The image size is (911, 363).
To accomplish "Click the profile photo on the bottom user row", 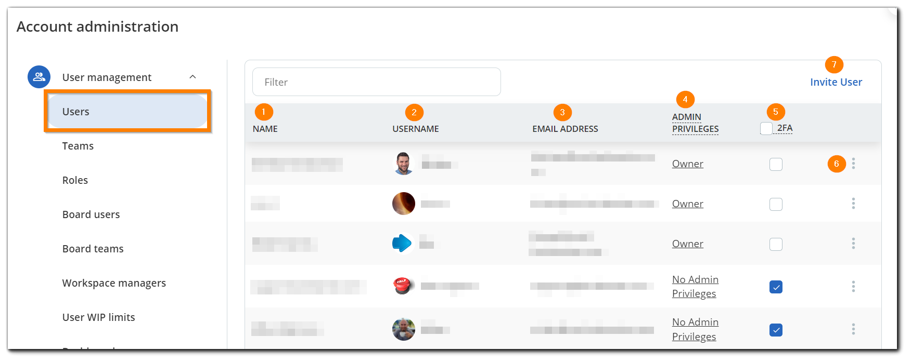I will click(402, 329).
